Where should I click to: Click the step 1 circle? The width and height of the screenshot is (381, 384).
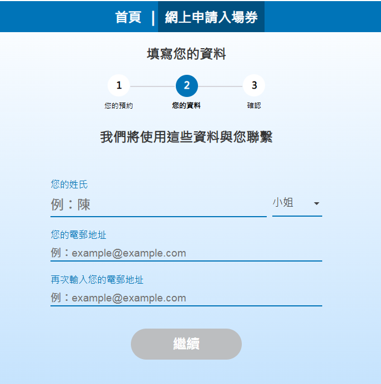[x=119, y=85]
